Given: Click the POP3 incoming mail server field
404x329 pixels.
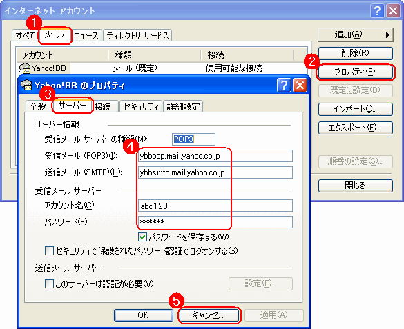Looking at the screenshot, I should 215,156.
